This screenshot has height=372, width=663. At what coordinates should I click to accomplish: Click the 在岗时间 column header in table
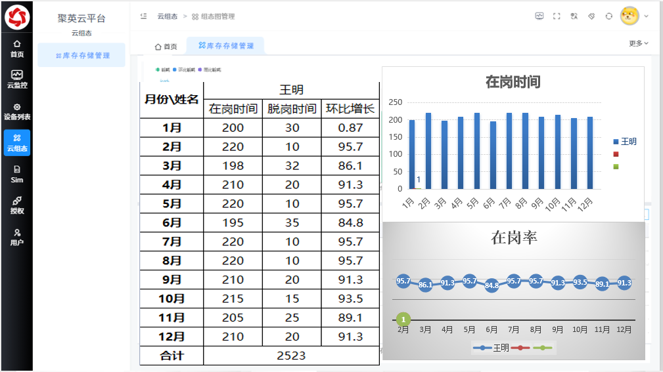pos(233,109)
